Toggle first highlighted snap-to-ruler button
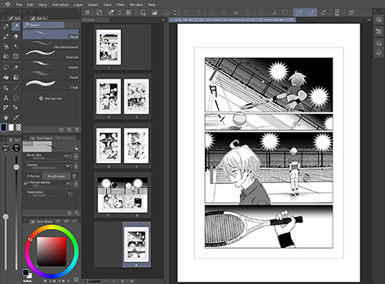 click(299, 12)
